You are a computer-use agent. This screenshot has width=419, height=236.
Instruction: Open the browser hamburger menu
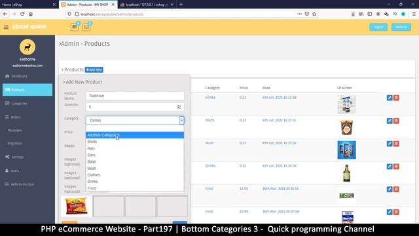(x=414, y=14)
